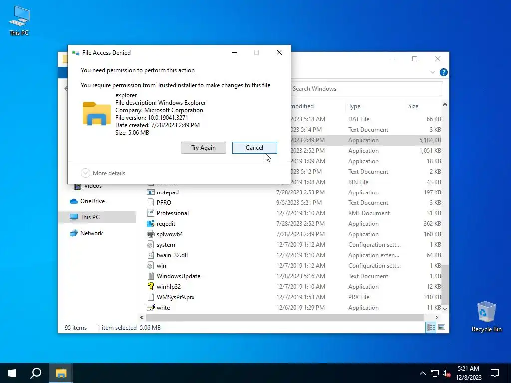This screenshot has height=383, width=511.
Task: Click the vertical scrollbar thumb
Action: (445, 284)
